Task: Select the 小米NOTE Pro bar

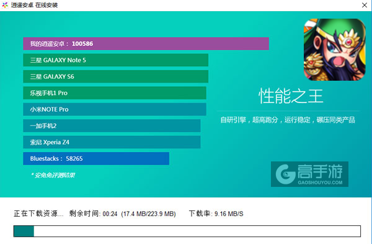Action: (x=115, y=109)
